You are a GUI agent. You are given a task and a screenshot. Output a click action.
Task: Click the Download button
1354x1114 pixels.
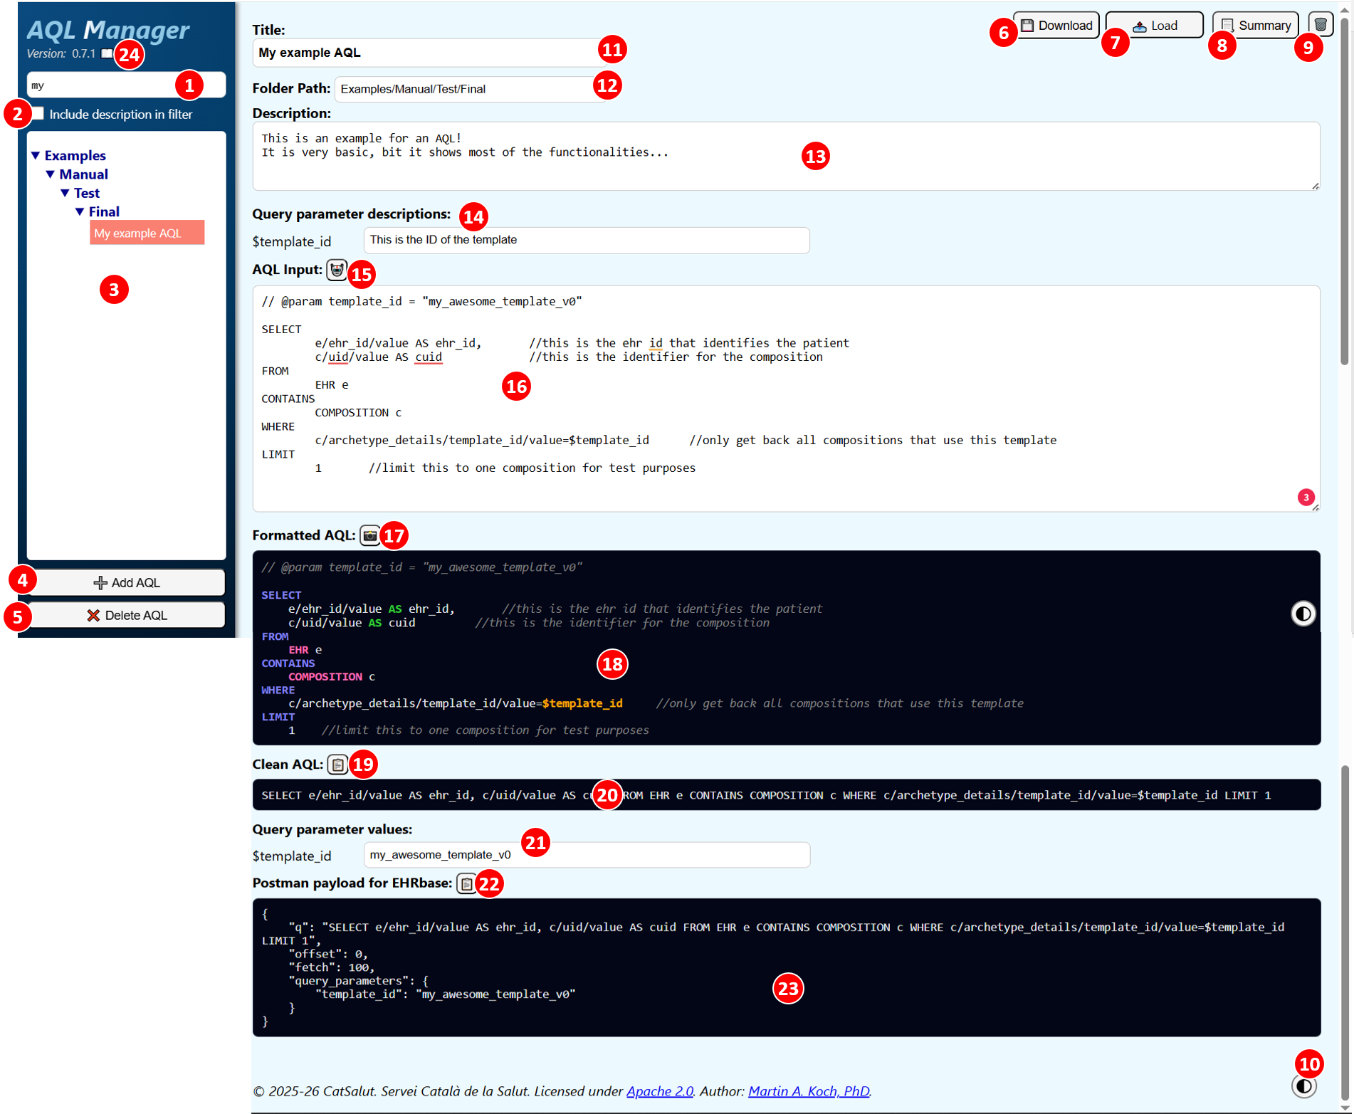1056,26
